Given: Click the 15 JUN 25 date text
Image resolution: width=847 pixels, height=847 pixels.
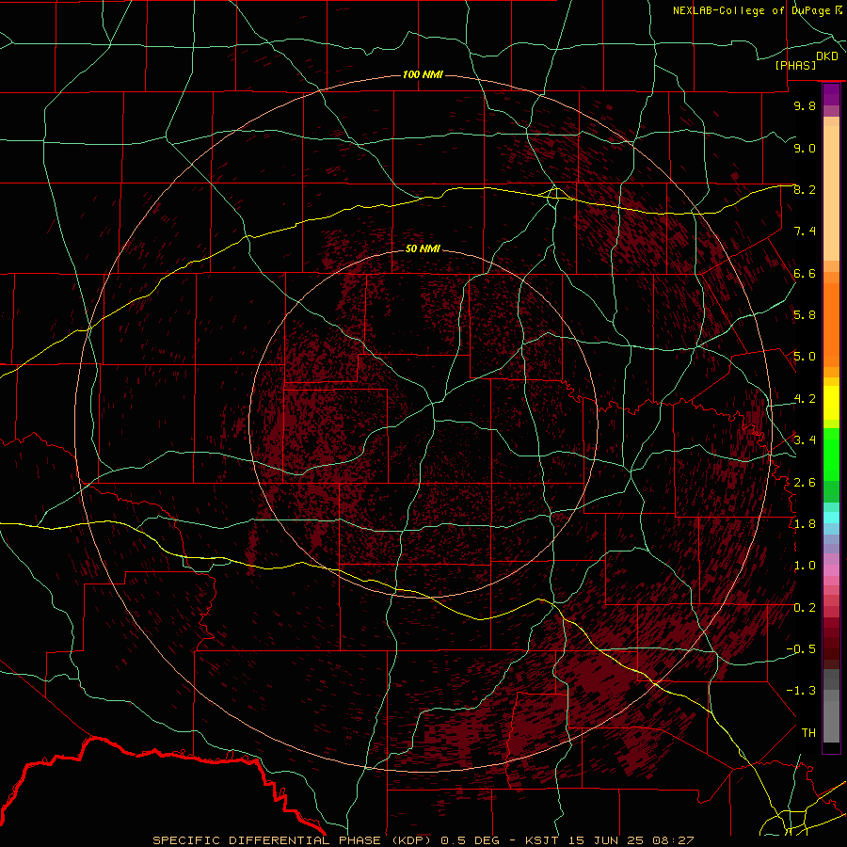Looking at the screenshot, I should (604, 840).
